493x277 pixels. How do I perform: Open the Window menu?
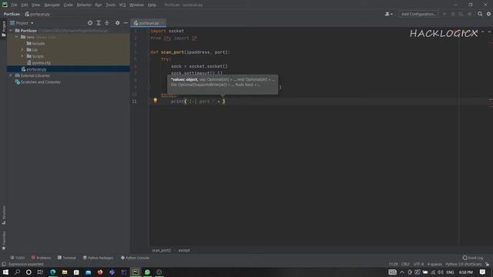point(136,5)
